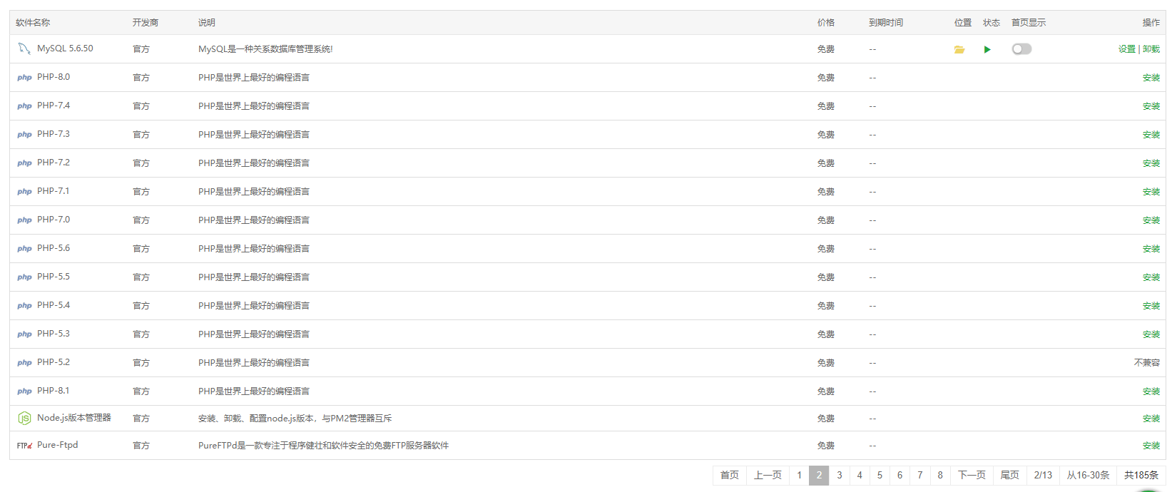Click the PHP-7.3 php logo icon
1172x492 pixels.
24,135
